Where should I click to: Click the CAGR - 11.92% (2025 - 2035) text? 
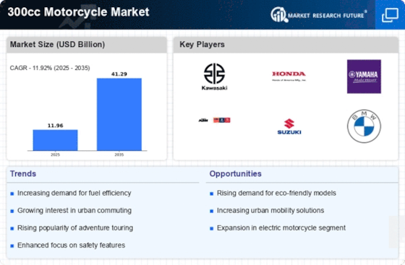50,68
